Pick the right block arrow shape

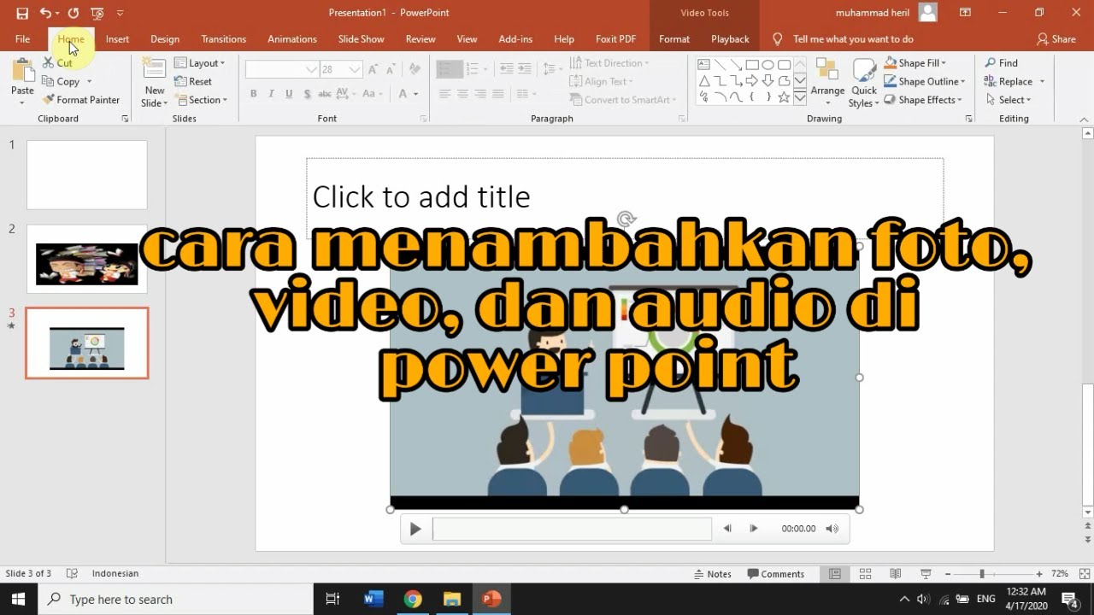coord(752,81)
